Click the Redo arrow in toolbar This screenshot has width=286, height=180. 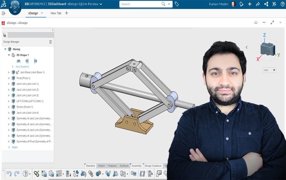[17, 173]
